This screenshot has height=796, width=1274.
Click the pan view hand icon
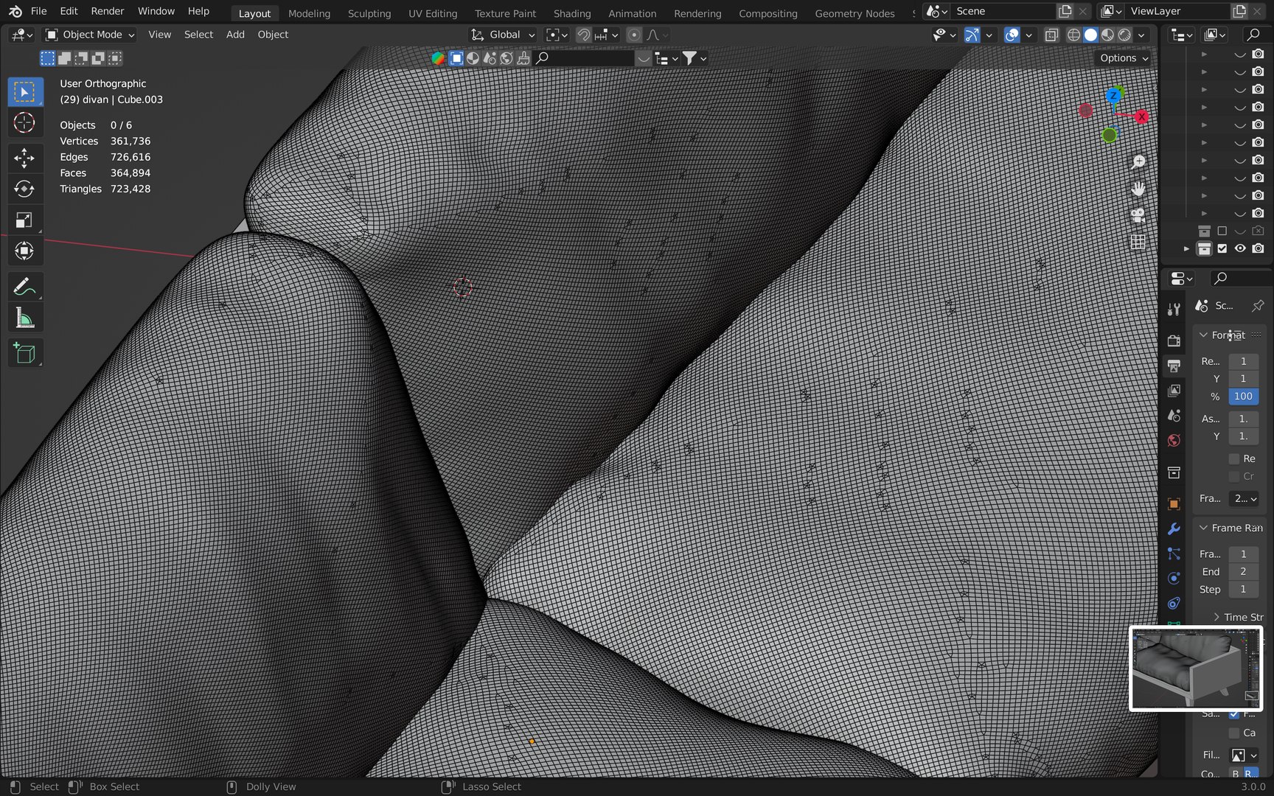pyautogui.click(x=1138, y=189)
